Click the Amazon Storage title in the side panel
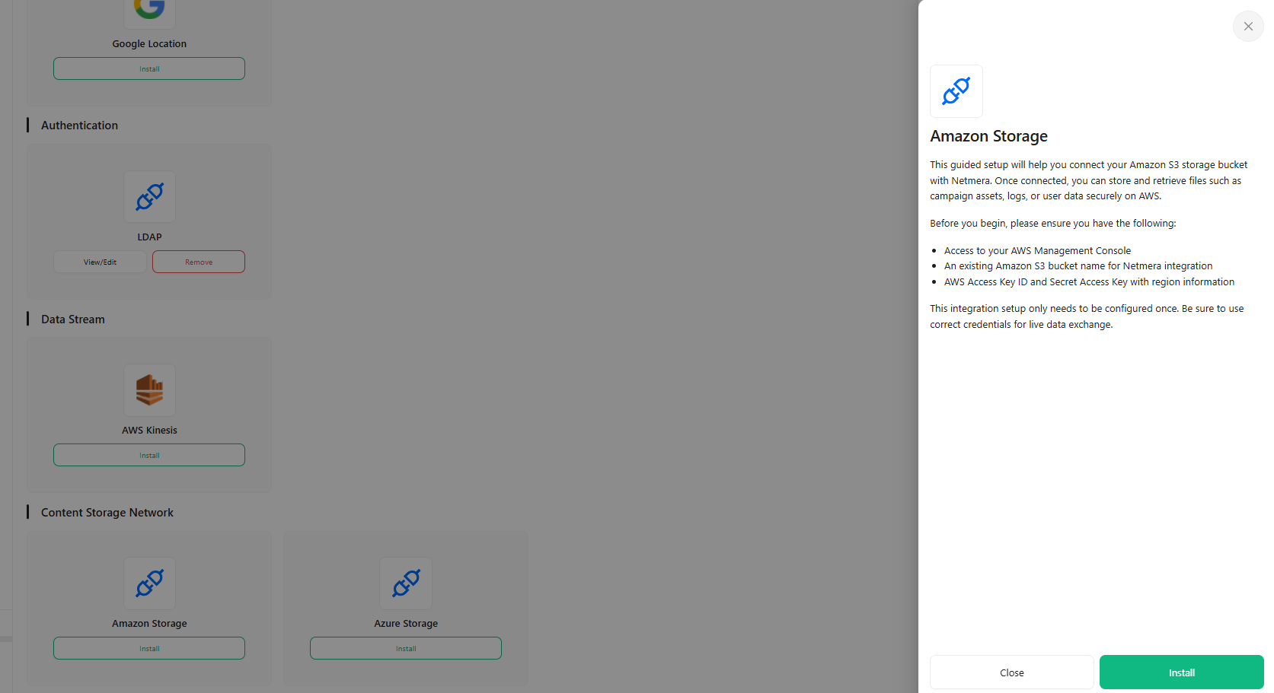This screenshot has width=1274, height=693. click(988, 136)
